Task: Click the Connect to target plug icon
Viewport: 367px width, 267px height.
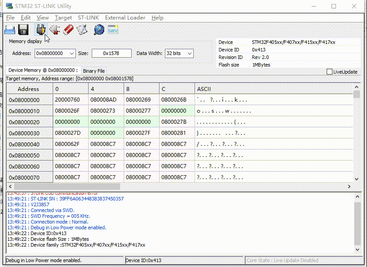Action: tap(41, 30)
